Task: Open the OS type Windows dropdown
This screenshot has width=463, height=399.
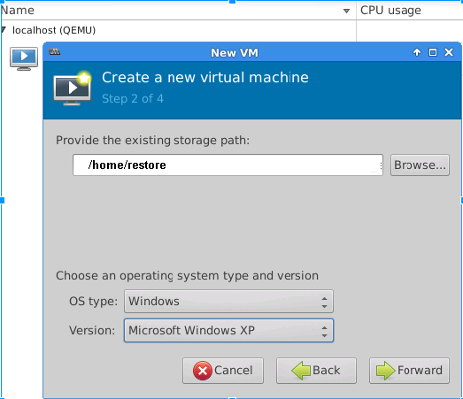Action: (228, 302)
